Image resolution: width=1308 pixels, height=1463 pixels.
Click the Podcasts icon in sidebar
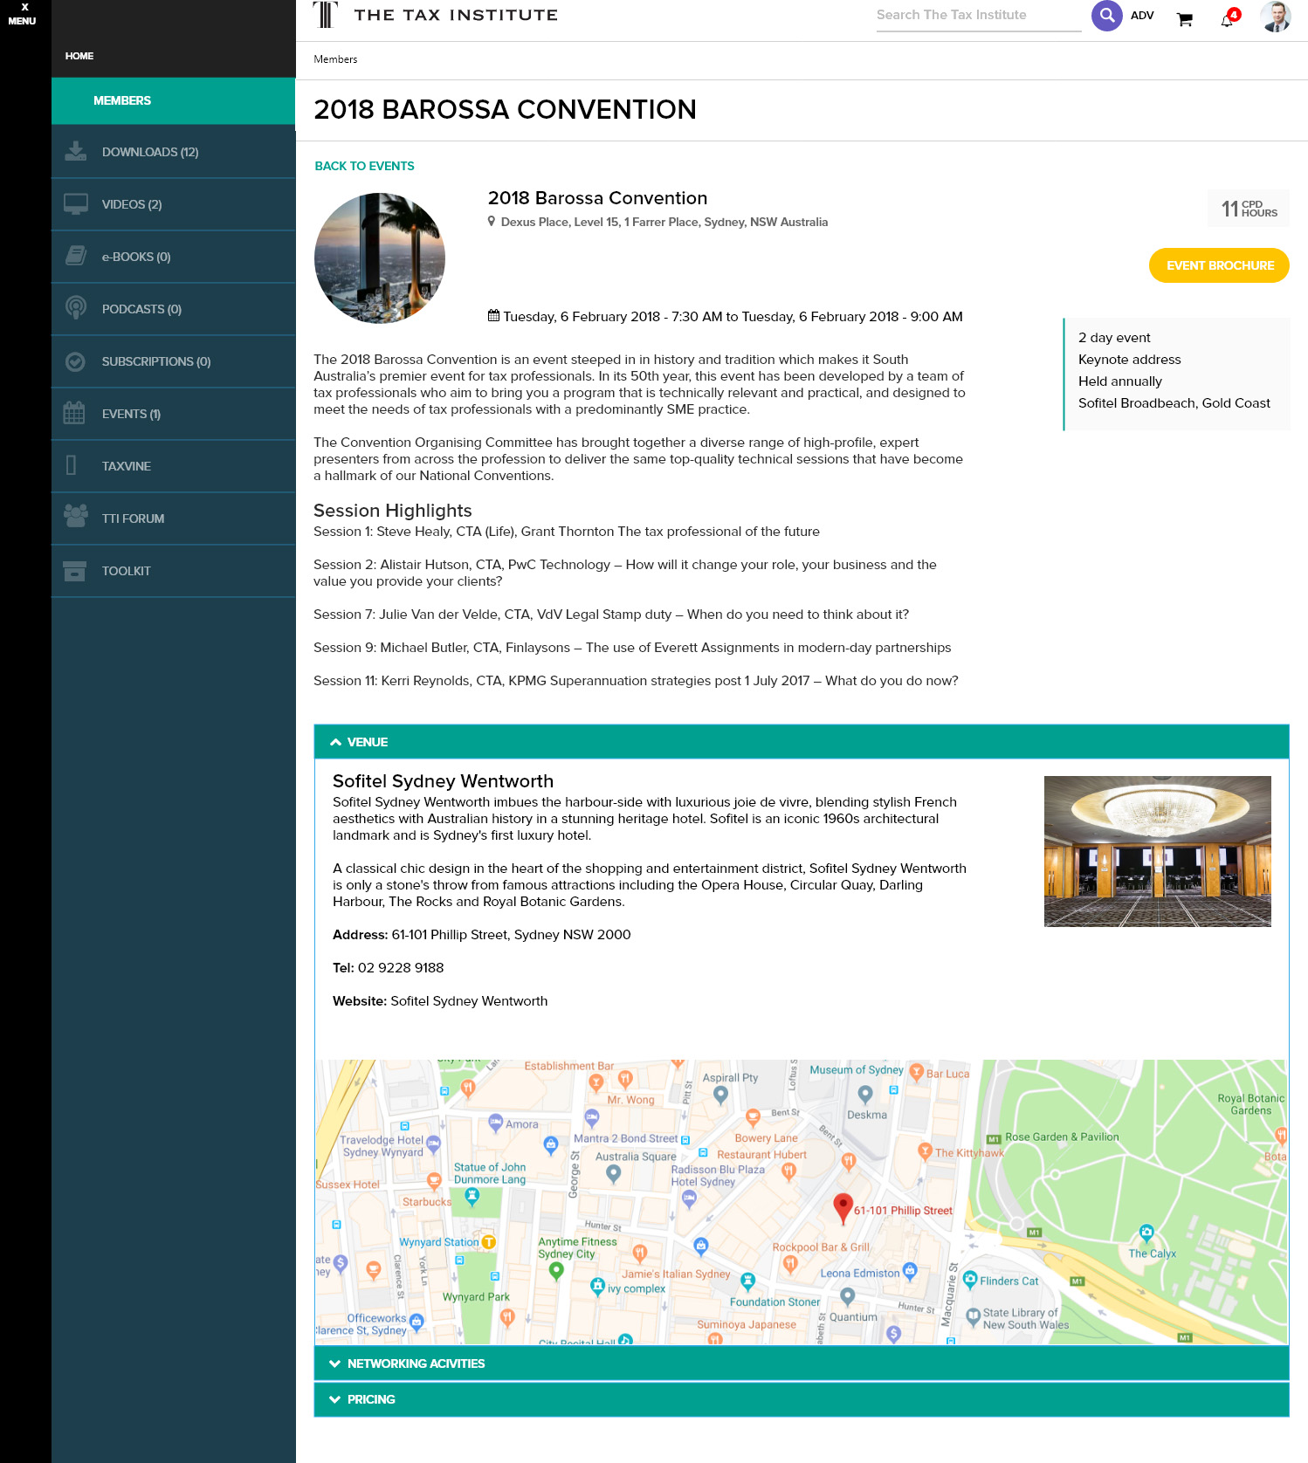(76, 308)
